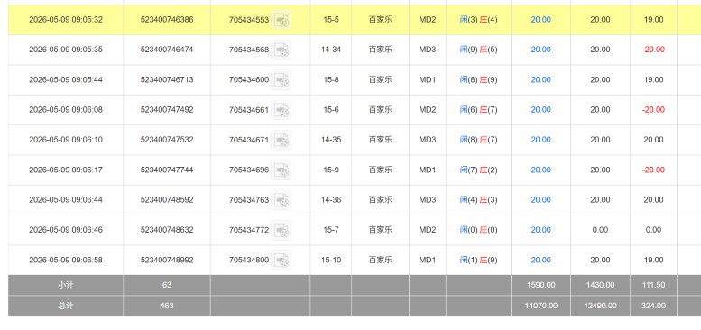This screenshot has height=330, width=701.
Task: Click blue 20.00 bet amount for order 523400748632
Action: (x=540, y=230)
